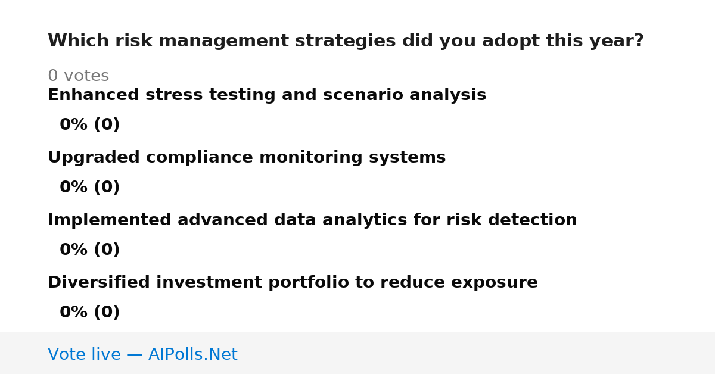Click the 0 votes total counter
Viewport: 715px width, 374px height.
point(78,76)
